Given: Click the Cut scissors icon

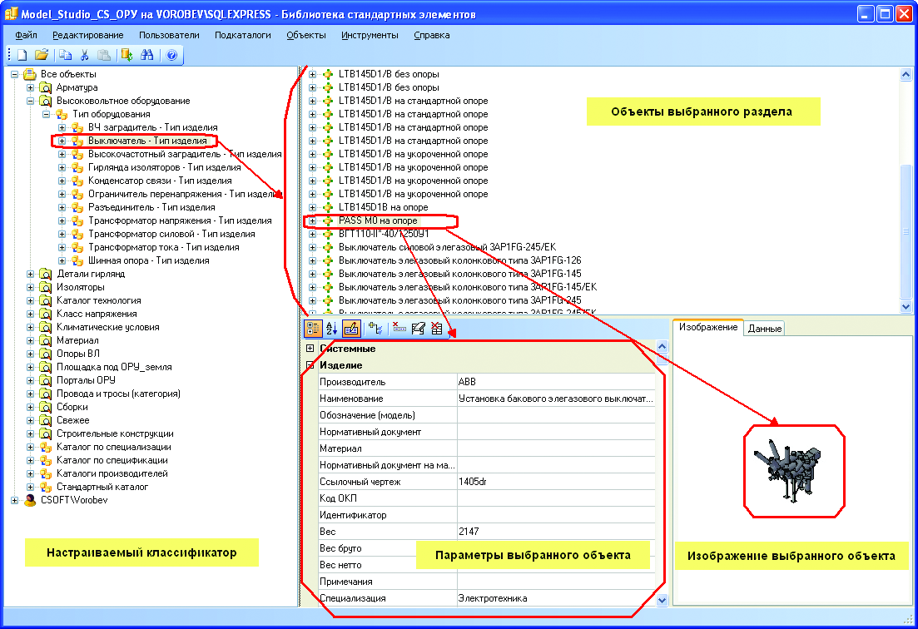Looking at the screenshot, I should coord(84,55).
